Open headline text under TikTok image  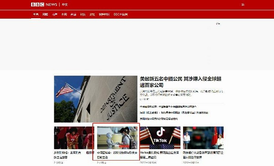(159, 155)
